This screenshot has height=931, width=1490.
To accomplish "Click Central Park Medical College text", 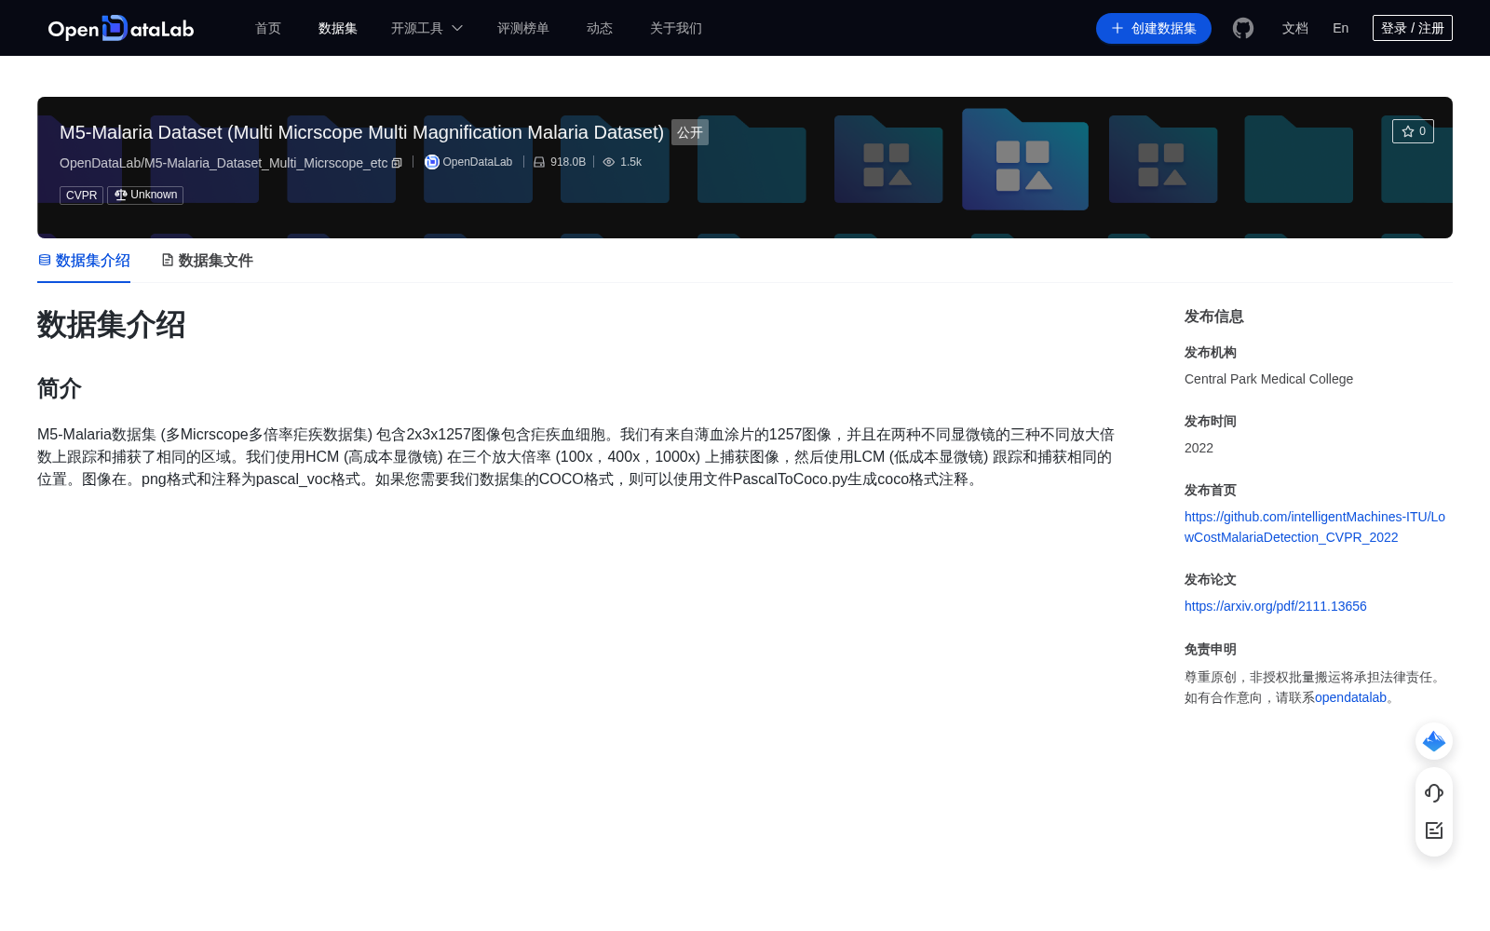I will pos(1268,379).
